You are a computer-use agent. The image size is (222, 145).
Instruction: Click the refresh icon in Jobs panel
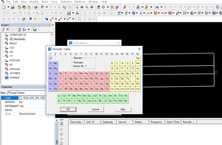point(61,124)
